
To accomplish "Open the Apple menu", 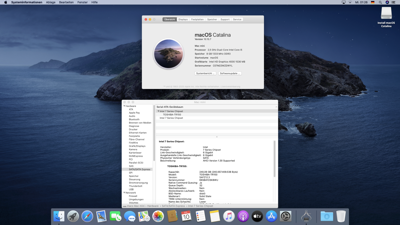I will [x=5, y=2].
